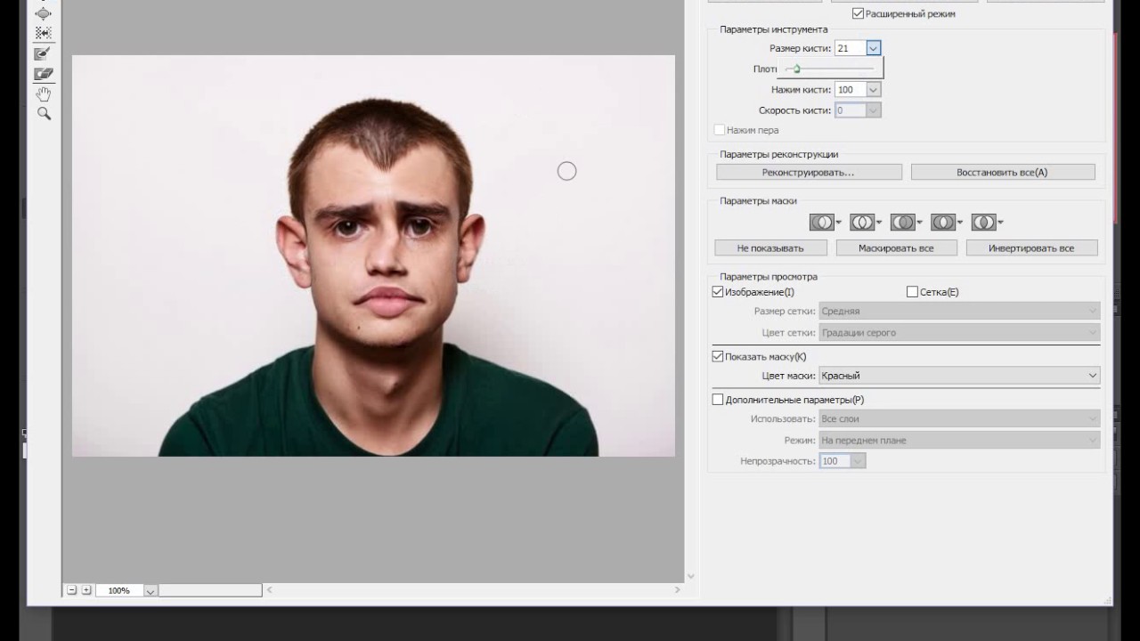Select the Push Left tool
This screenshot has height=641, width=1140.
(43, 33)
